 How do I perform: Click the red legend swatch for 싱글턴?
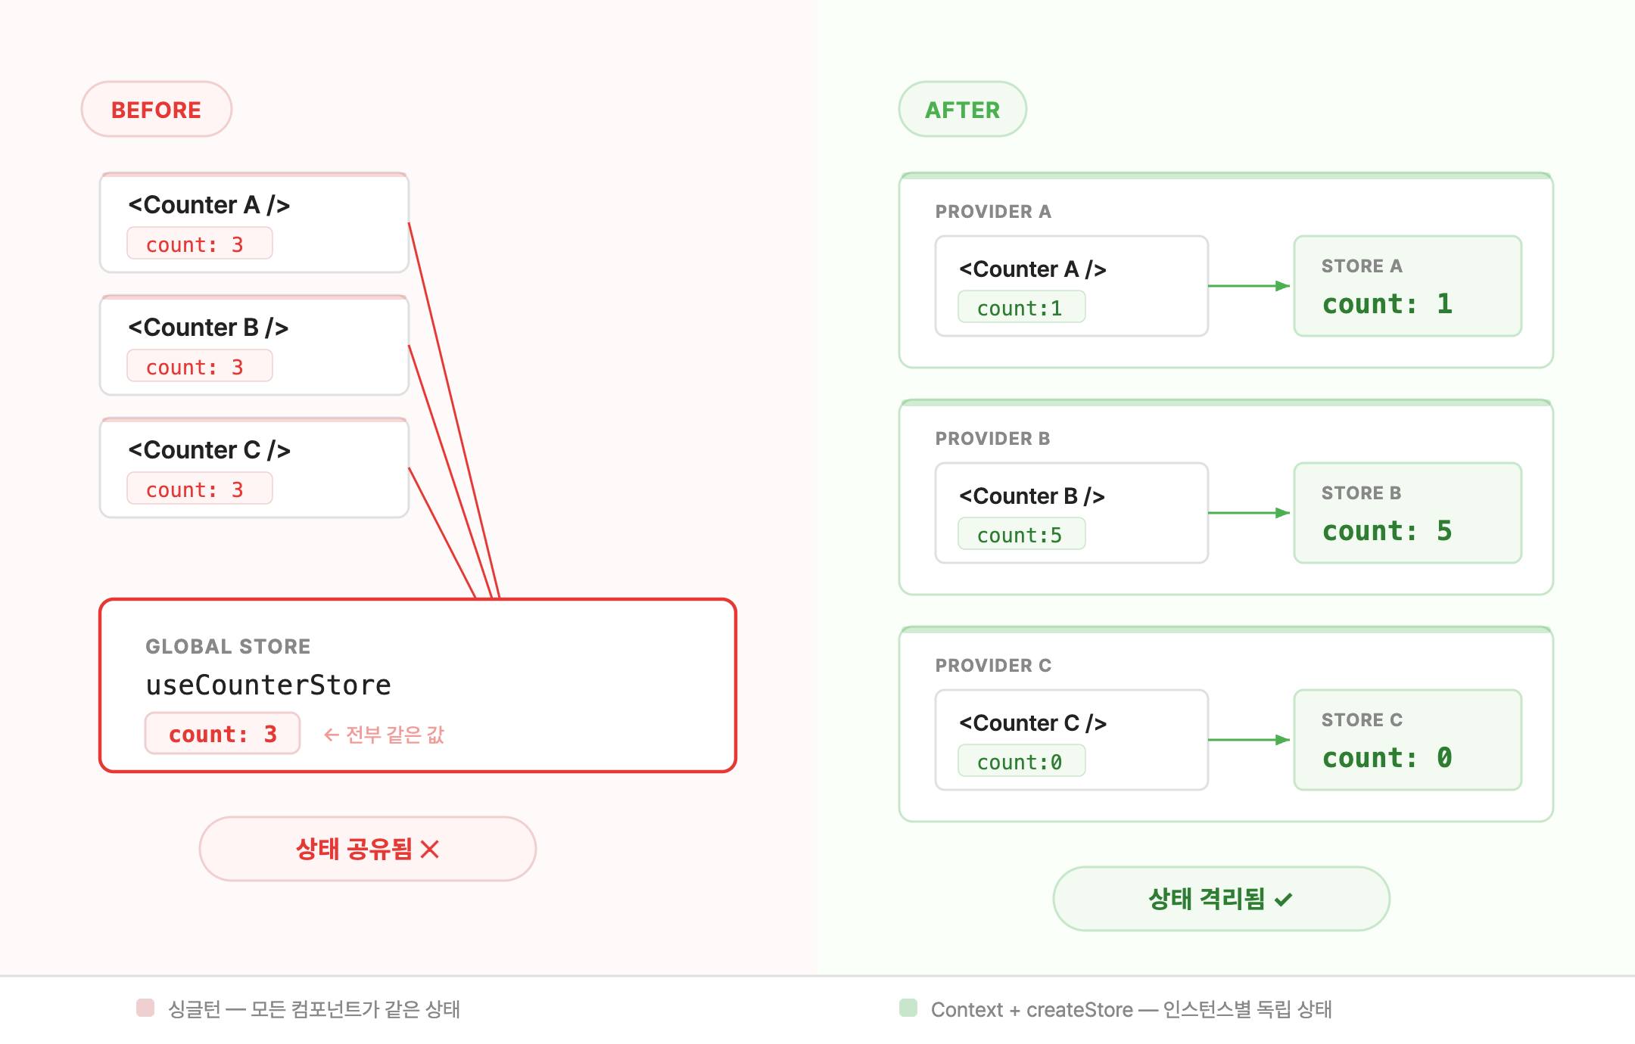pos(145,1008)
